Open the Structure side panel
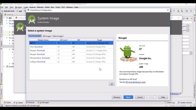The height and width of the screenshot is (110, 196). (x=1, y=32)
